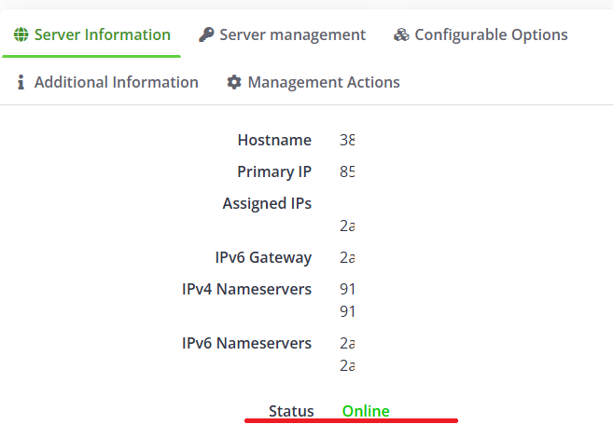This screenshot has height=438, width=613.
Task: Click the IPv6 Gateway label
Action: pyautogui.click(x=263, y=258)
